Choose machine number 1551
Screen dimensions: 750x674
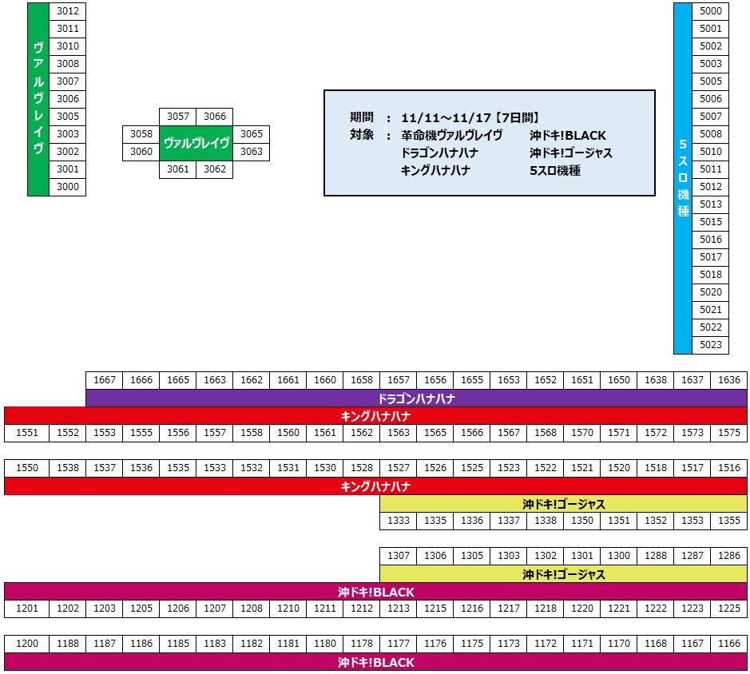26,433
